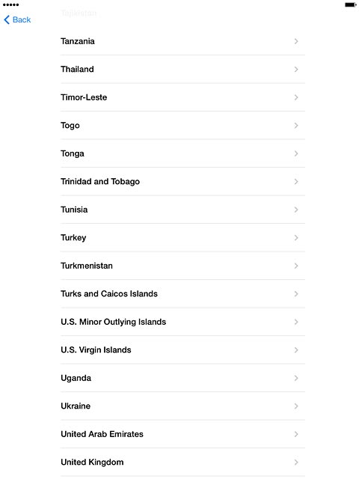This screenshot has width=359, height=479.
Task: Tap the chevron beside Thailand
Action: (x=296, y=70)
